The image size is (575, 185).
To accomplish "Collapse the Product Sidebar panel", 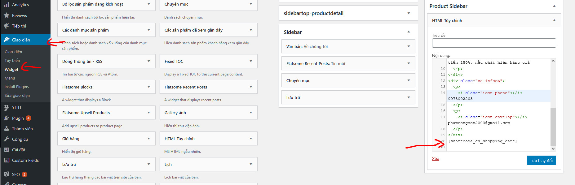I will coord(554,6).
